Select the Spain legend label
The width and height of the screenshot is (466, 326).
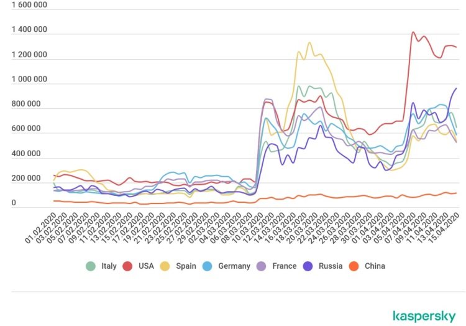[186, 266]
